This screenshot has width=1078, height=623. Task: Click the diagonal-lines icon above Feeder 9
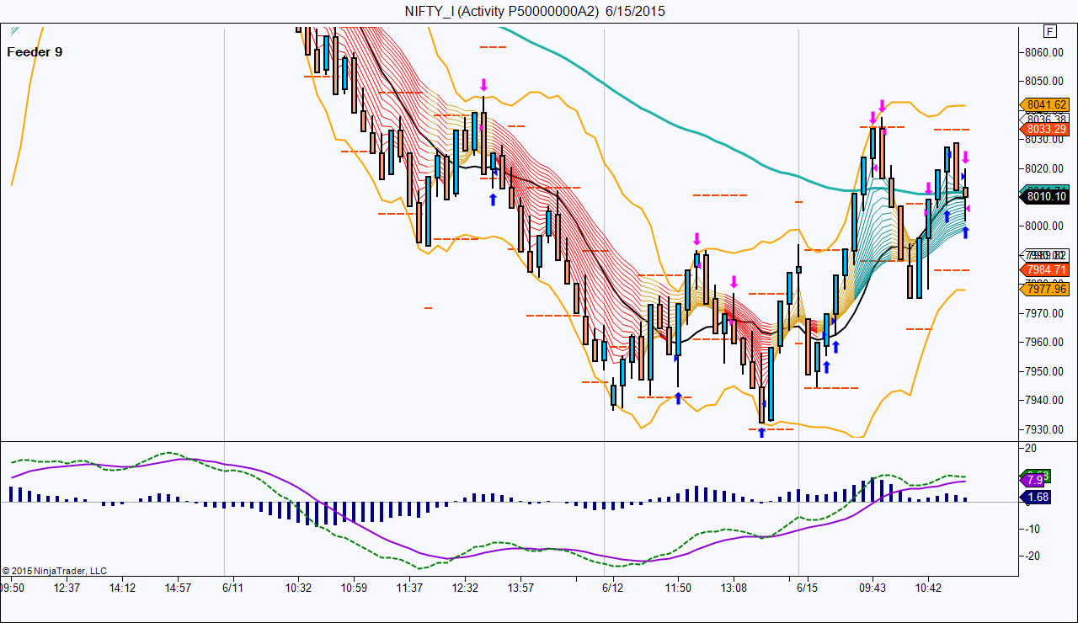[x=14, y=32]
